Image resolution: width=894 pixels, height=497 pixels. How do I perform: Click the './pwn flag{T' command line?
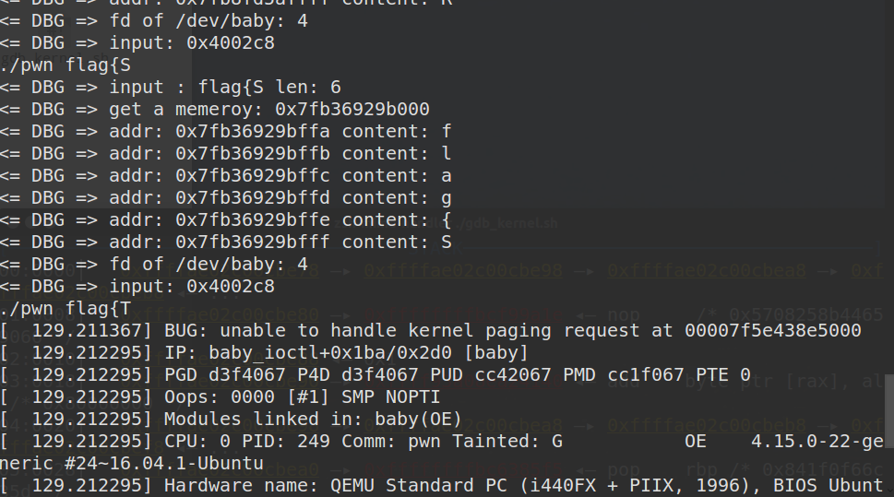[x=66, y=309]
